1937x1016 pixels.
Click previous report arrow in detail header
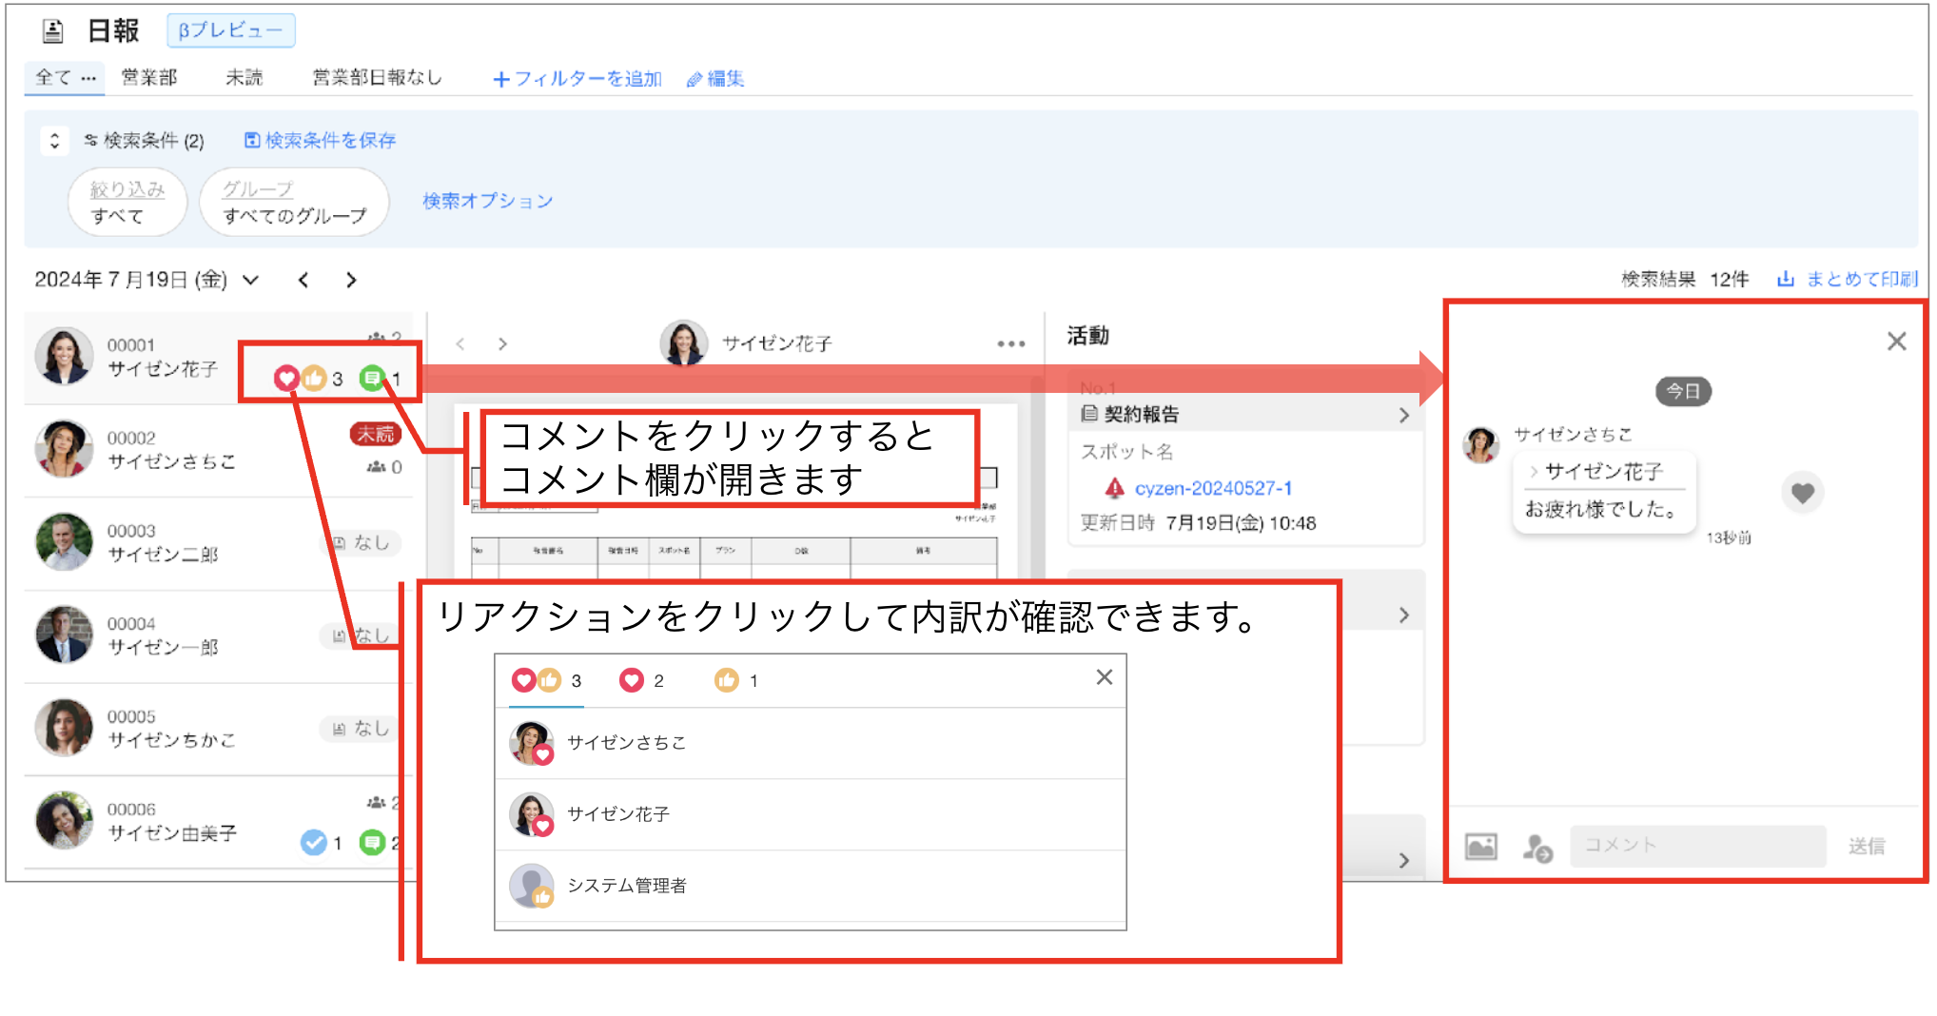(460, 344)
